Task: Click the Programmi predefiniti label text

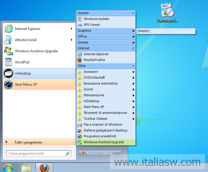Action: 100,136
